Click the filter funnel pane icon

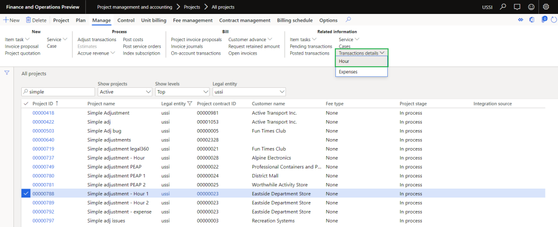pos(7,73)
